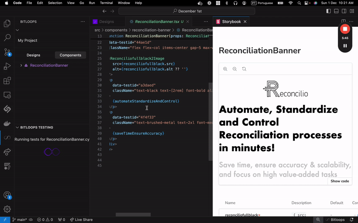
Task: Expand the ReconciliationBanner tree item
Action: (21, 66)
